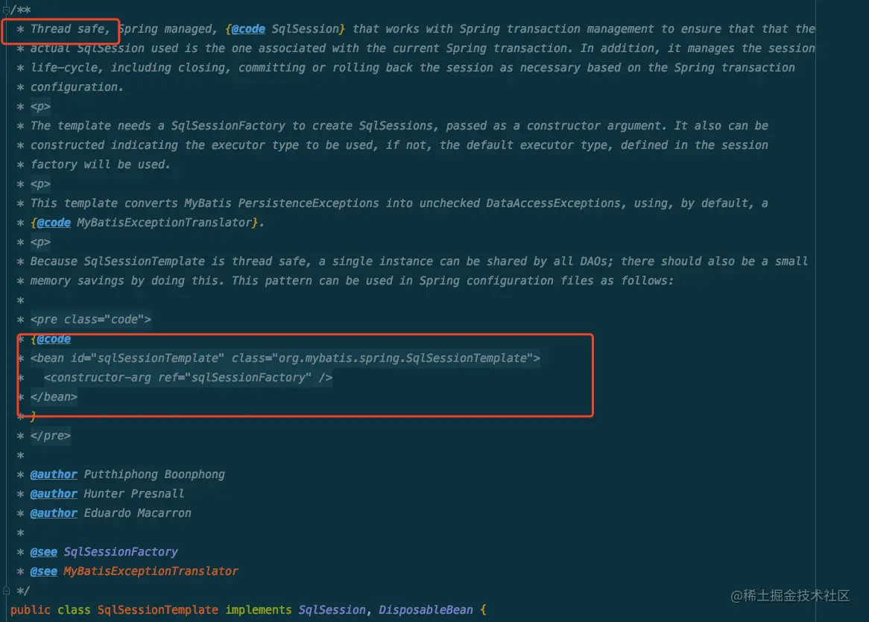Click @code link before SqlSession
This screenshot has height=622, width=869.
coord(247,29)
